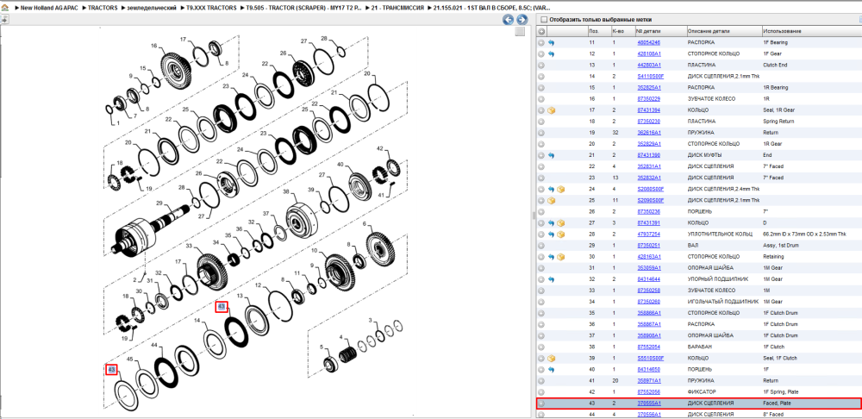This screenshot has height=419, width=862.
Task: Open kit box icon for position 24
Action: (561, 189)
